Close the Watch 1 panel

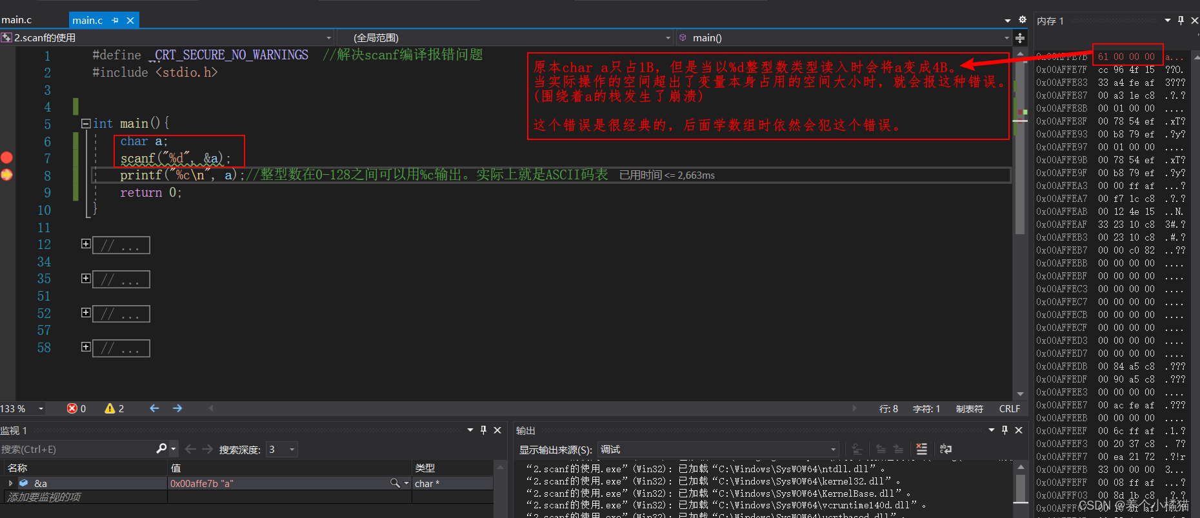point(497,430)
